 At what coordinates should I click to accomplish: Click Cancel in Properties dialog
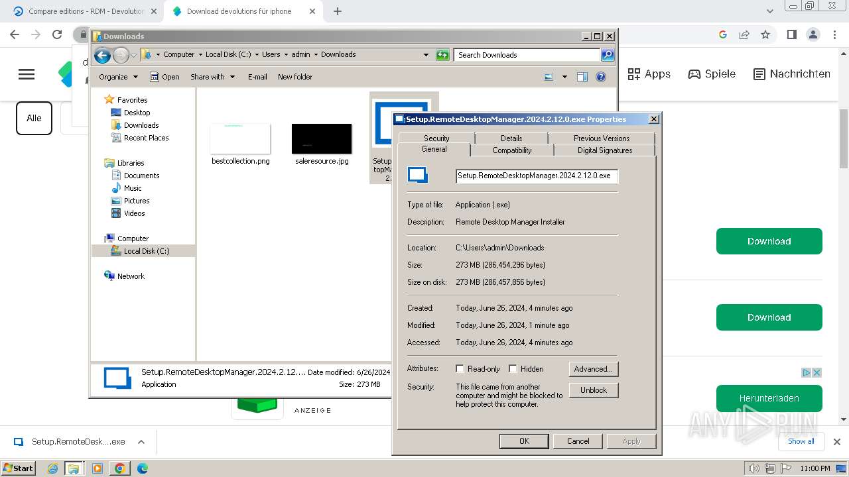coord(578,441)
